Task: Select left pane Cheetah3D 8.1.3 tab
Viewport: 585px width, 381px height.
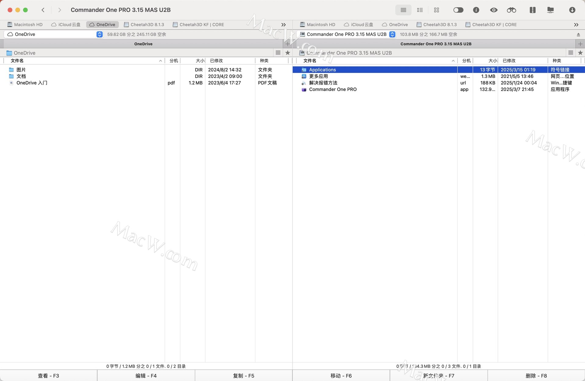Action: pyautogui.click(x=144, y=25)
